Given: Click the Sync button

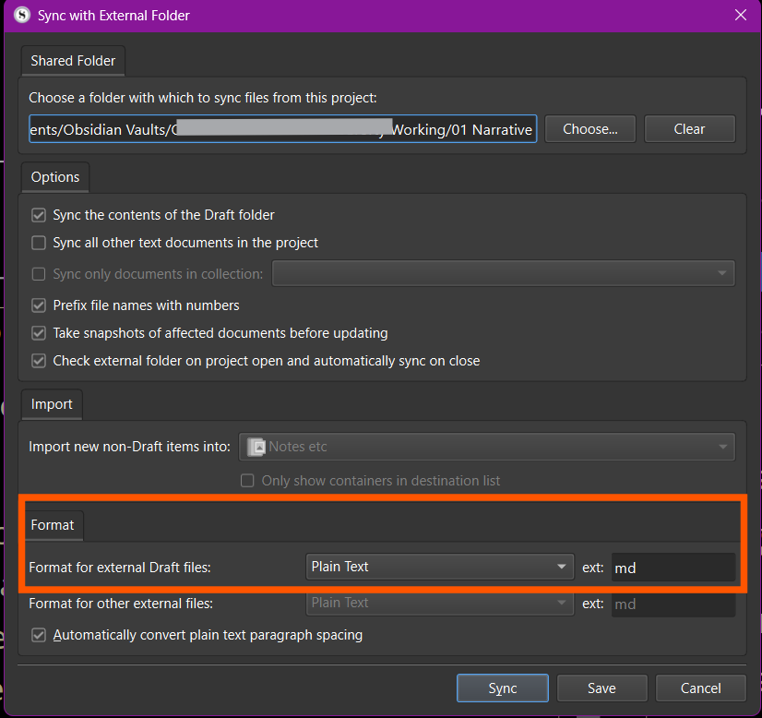Looking at the screenshot, I should 503,688.
